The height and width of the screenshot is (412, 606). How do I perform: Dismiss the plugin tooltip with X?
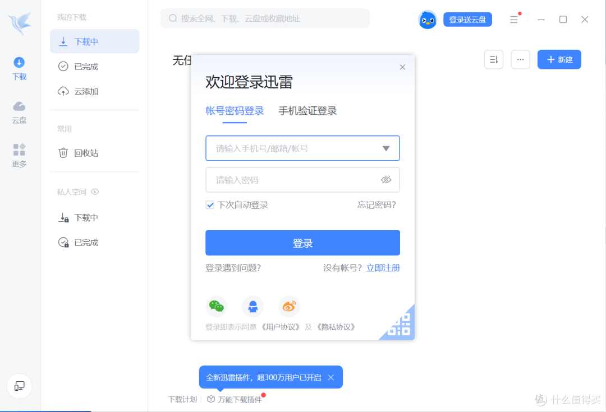pos(331,378)
